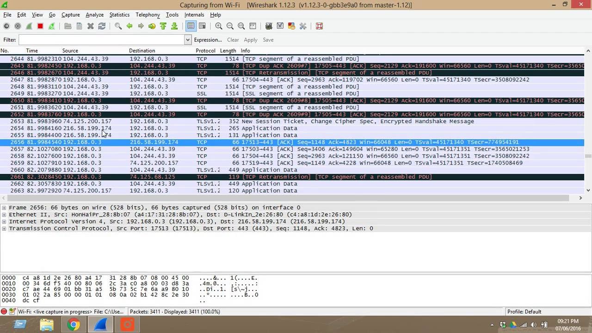Open the Help lifebuoy icon

point(319,26)
